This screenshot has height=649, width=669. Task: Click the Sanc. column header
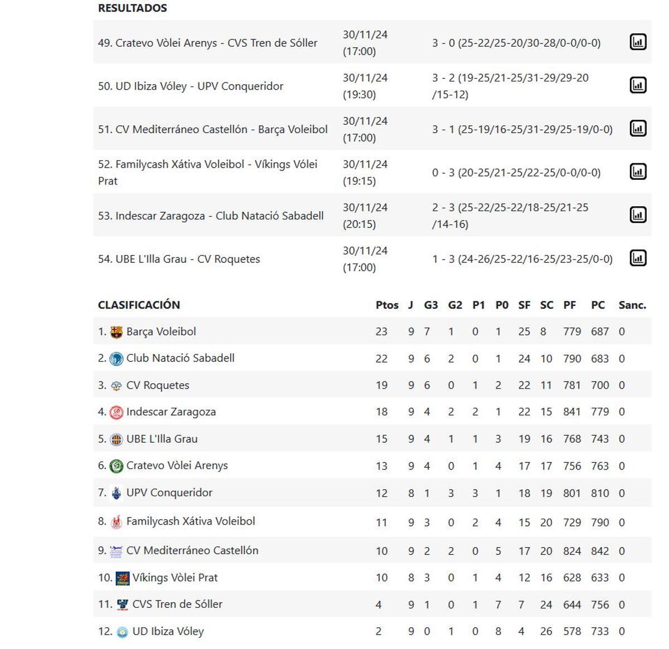pos(632,305)
